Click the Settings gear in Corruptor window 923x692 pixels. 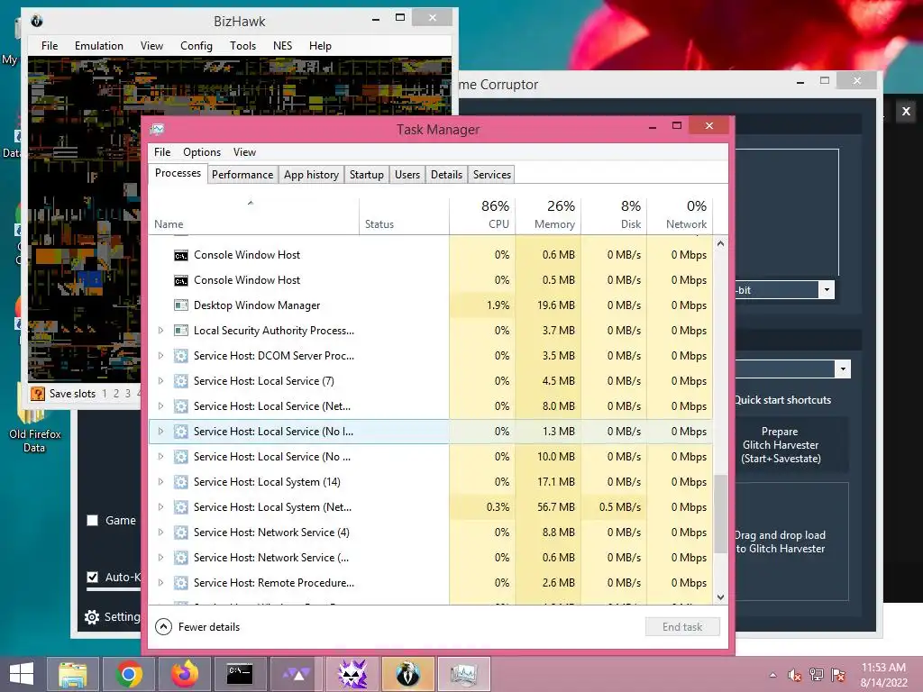click(92, 616)
